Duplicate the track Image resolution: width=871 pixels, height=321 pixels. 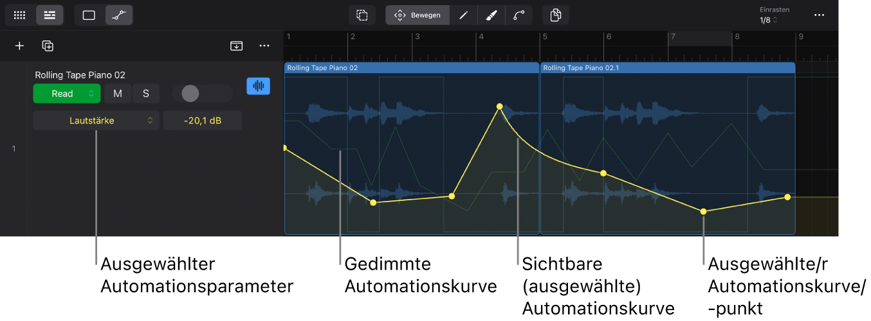point(48,46)
